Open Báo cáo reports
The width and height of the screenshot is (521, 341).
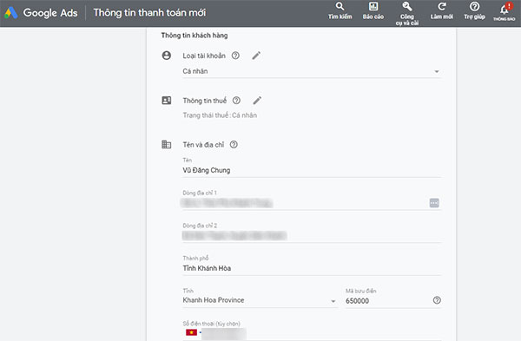click(x=373, y=11)
